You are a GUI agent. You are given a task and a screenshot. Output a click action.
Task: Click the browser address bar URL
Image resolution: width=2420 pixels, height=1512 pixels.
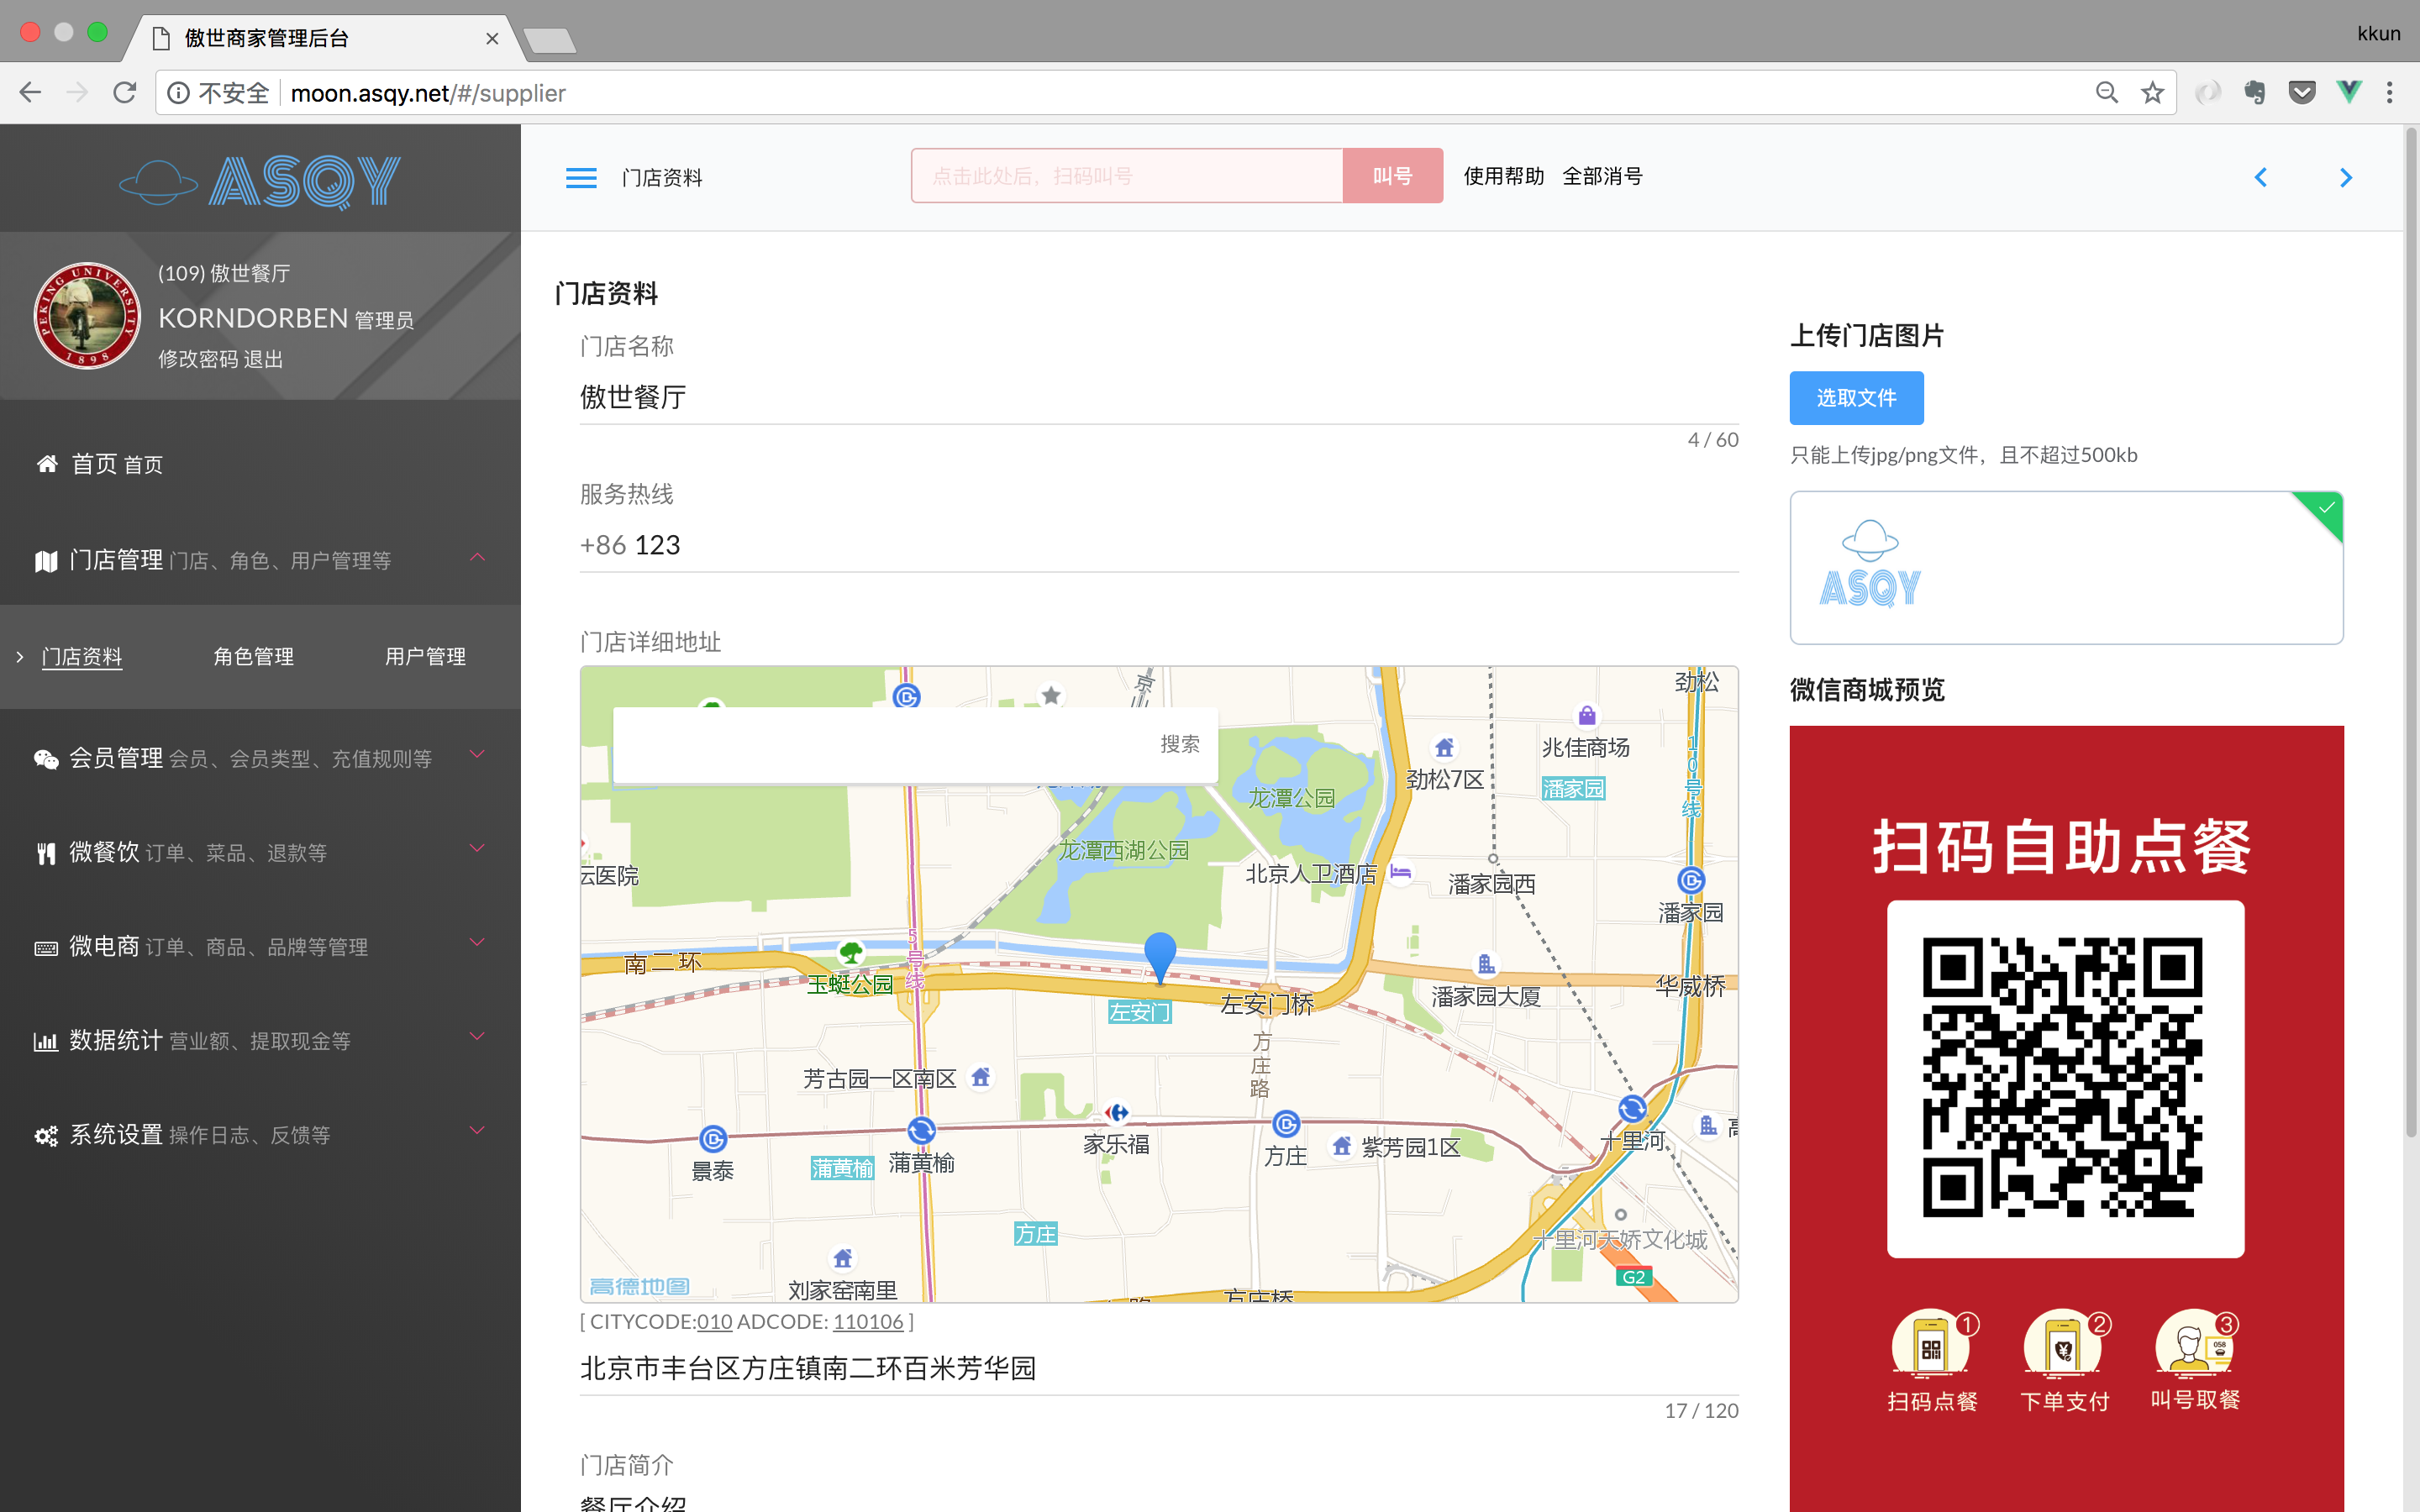428,93
